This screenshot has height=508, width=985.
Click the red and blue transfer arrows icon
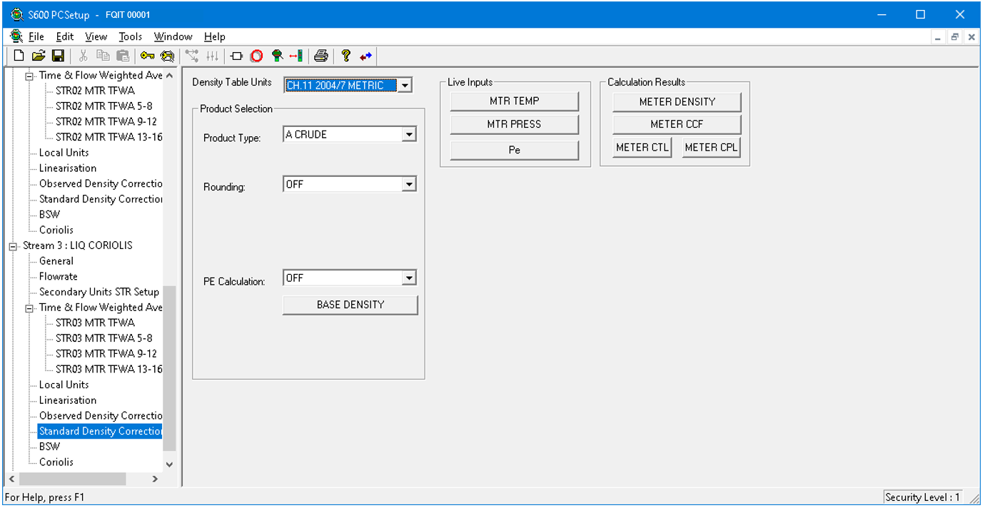365,56
